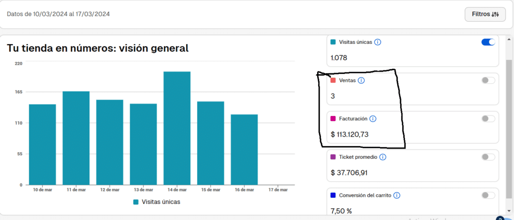514x220 pixels.
Task: Switch on Conversión del carrito toggle
Action: (x=488, y=195)
